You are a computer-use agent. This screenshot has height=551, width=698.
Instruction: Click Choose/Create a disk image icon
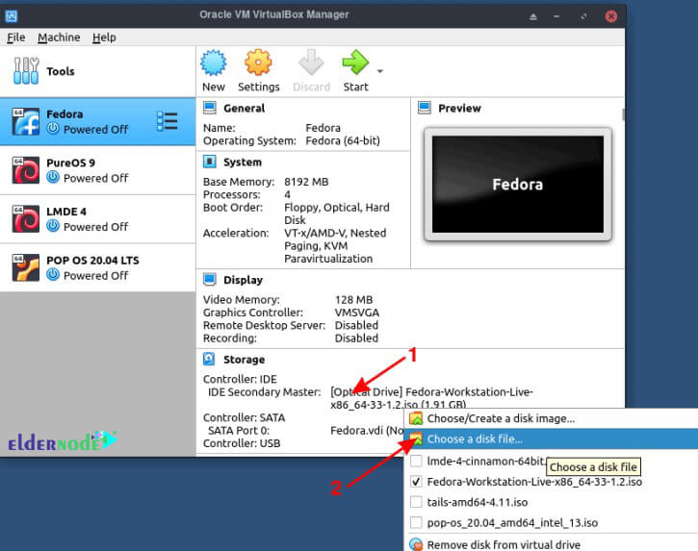pyautogui.click(x=416, y=418)
